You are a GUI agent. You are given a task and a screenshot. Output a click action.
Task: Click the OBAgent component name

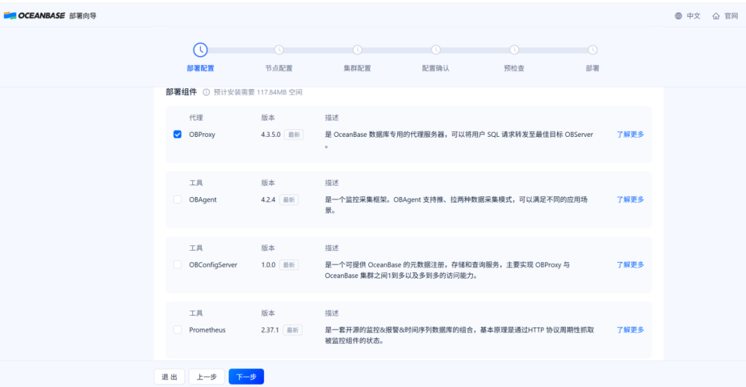click(202, 200)
